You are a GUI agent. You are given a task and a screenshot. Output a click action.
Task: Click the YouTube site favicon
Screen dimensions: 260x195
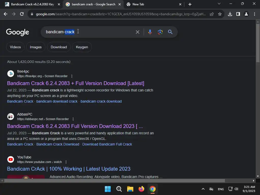[x=11, y=159]
